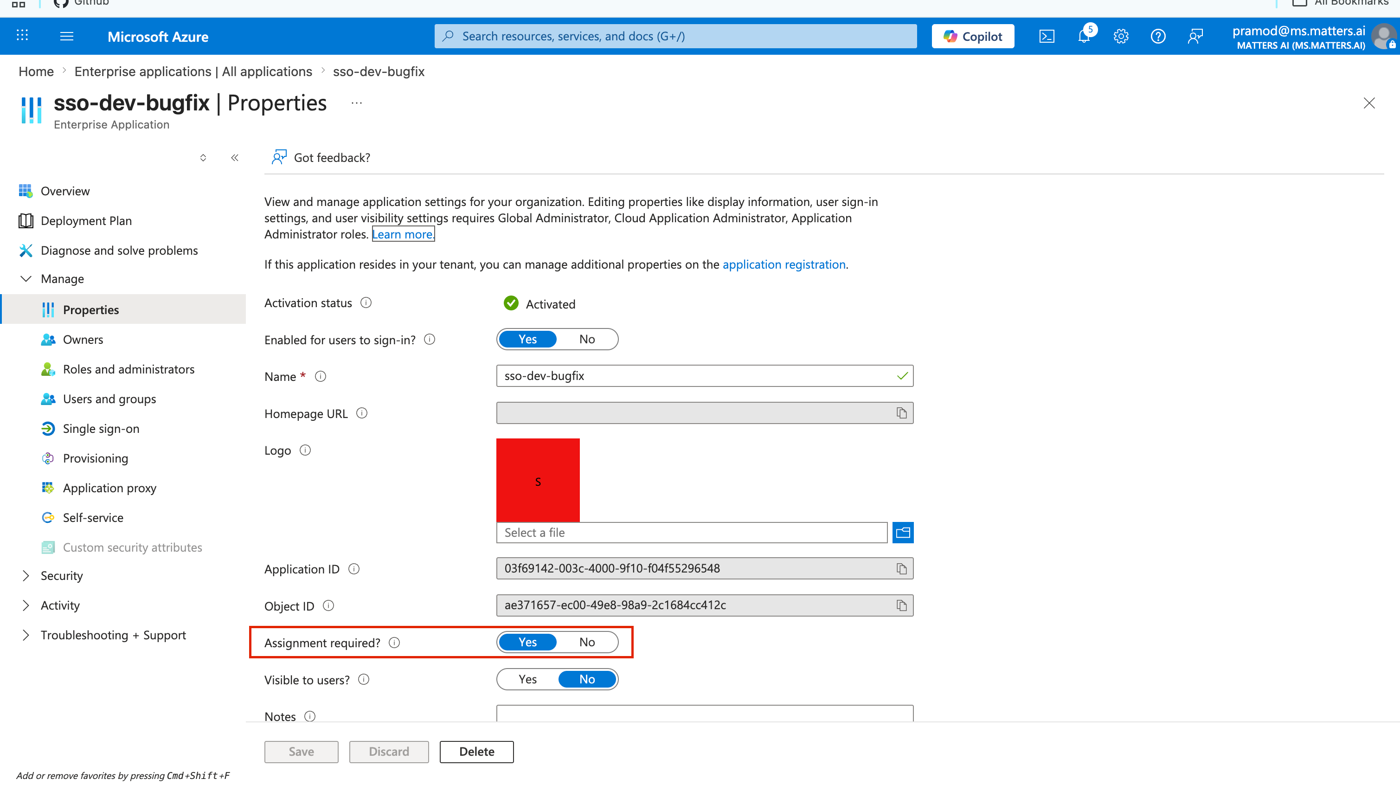Go to Home in the breadcrumb
Viewport: 1400px width, 785px height.
[36, 72]
